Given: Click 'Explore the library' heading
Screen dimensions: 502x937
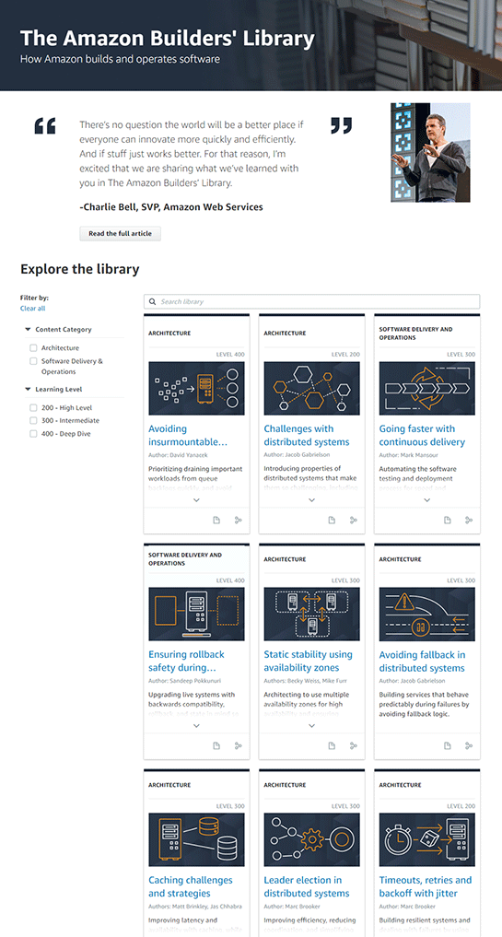Looking at the screenshot, I should pyautogui.click(x=79, y=269).
